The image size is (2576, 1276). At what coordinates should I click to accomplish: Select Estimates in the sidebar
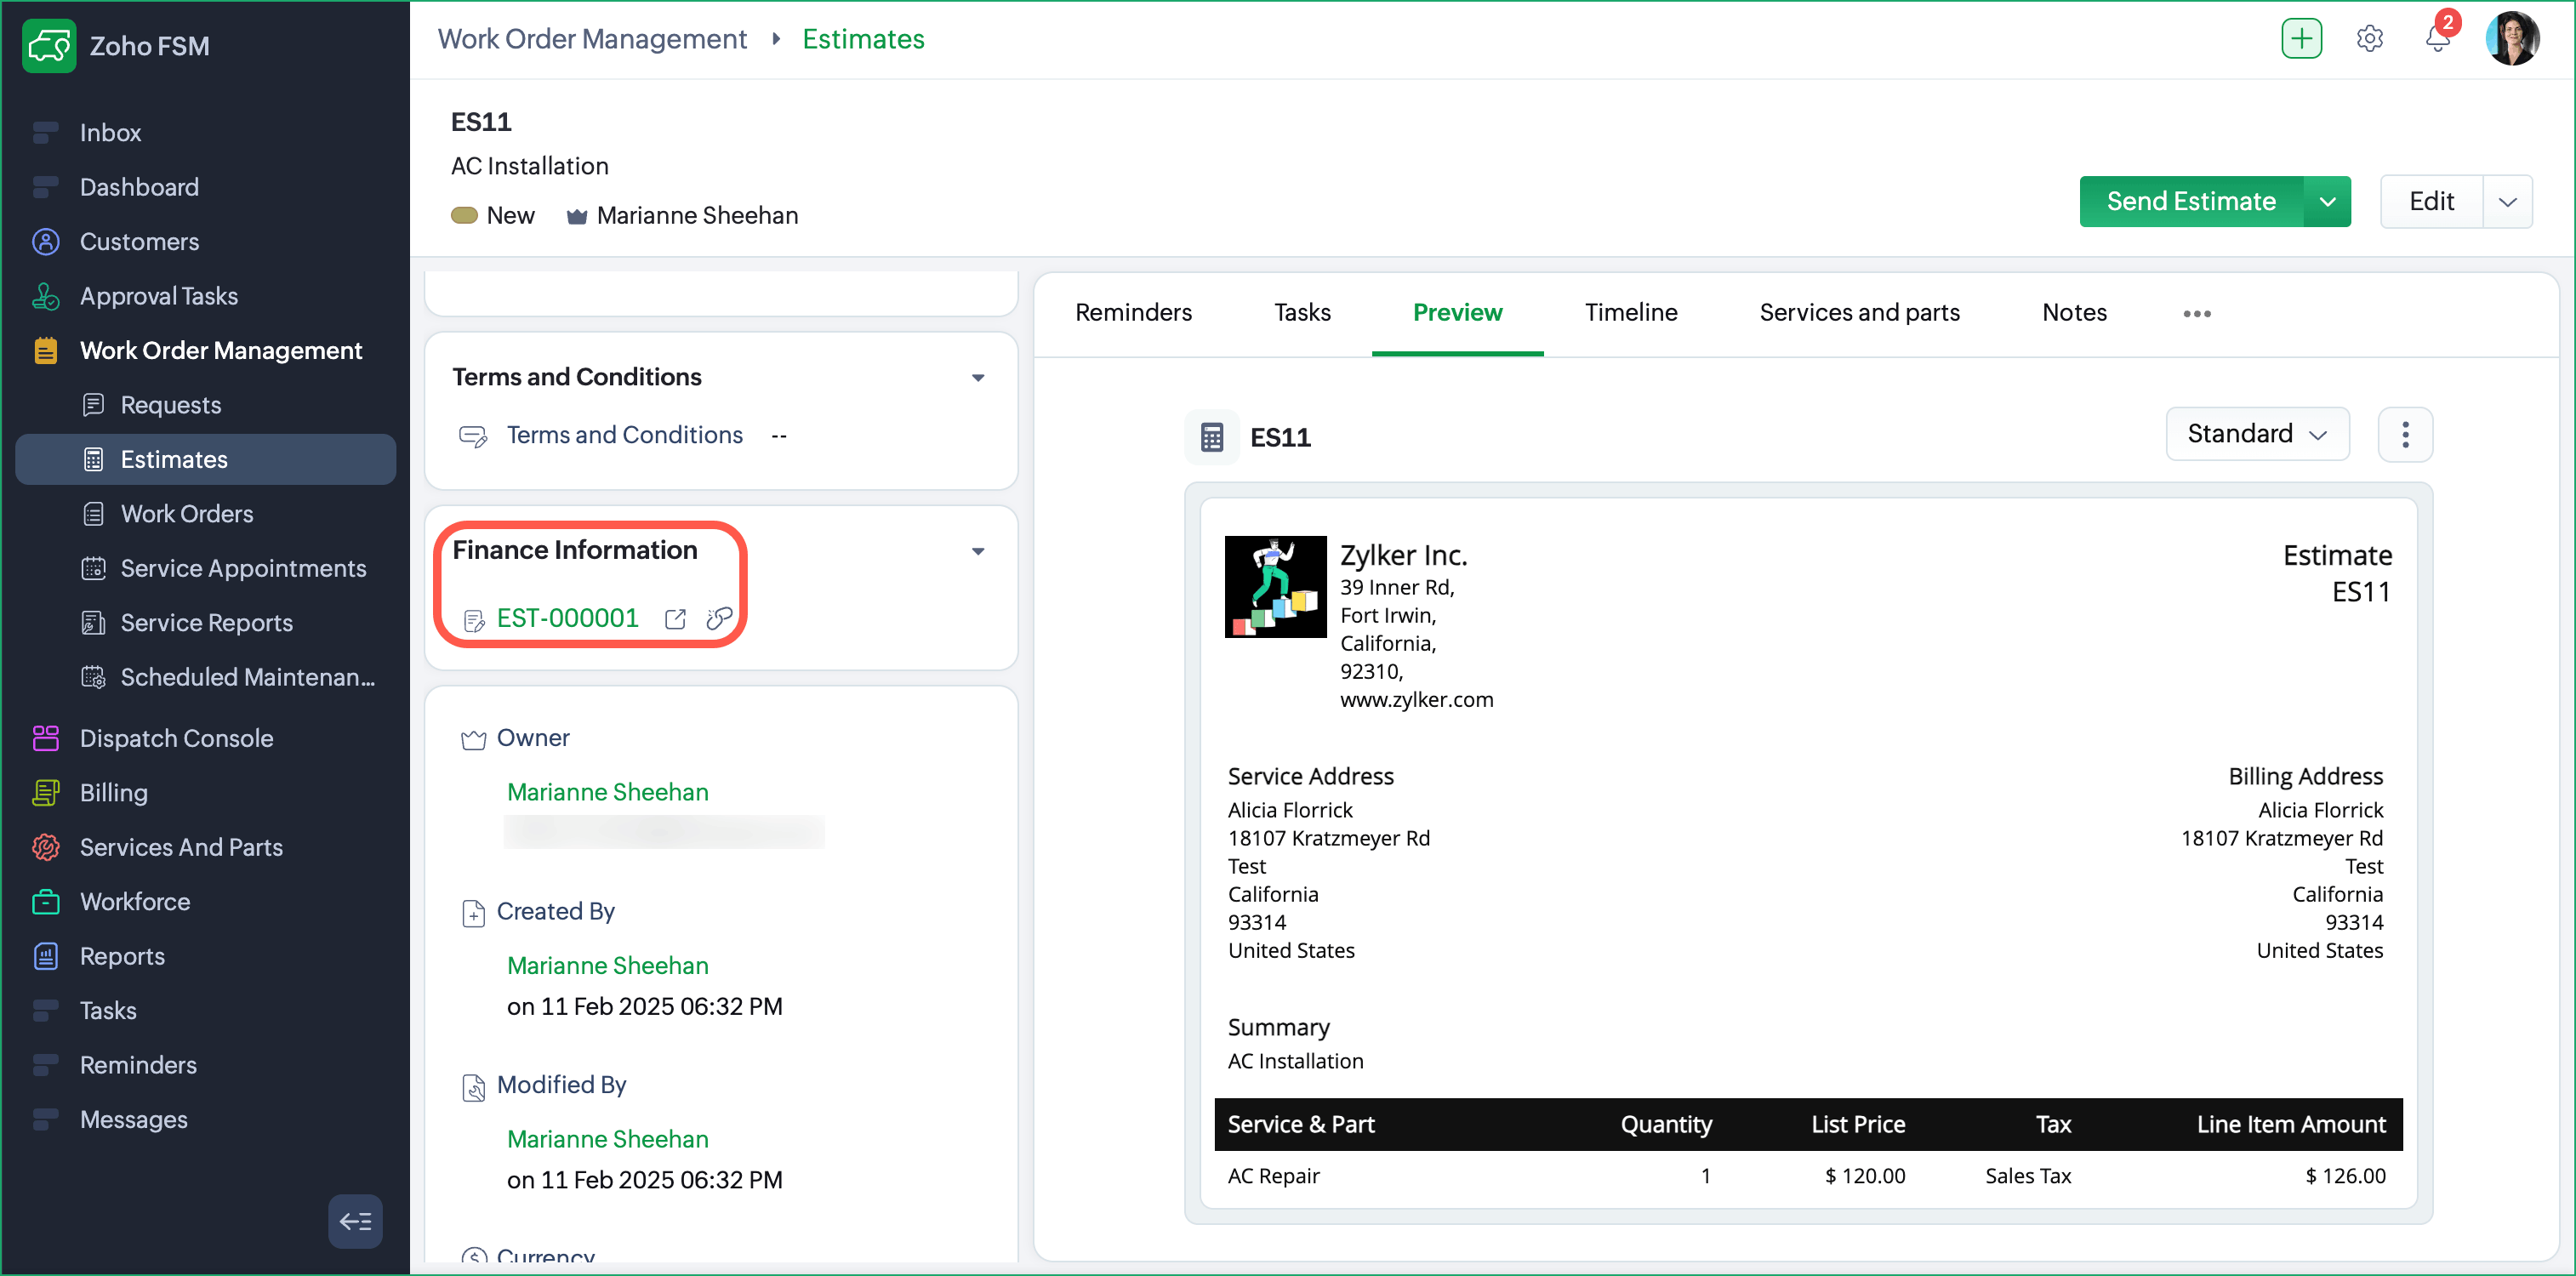[206, 460]
